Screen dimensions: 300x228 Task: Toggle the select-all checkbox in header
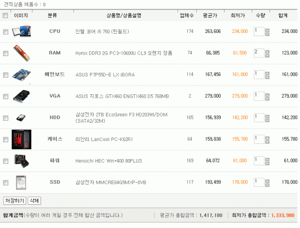[6, 15]
